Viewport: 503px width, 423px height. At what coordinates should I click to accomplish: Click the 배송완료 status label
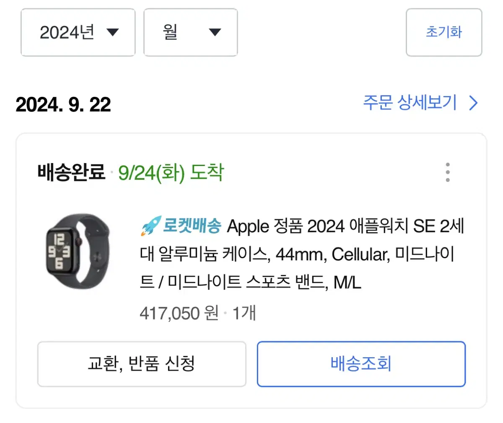tap(71, 172)
